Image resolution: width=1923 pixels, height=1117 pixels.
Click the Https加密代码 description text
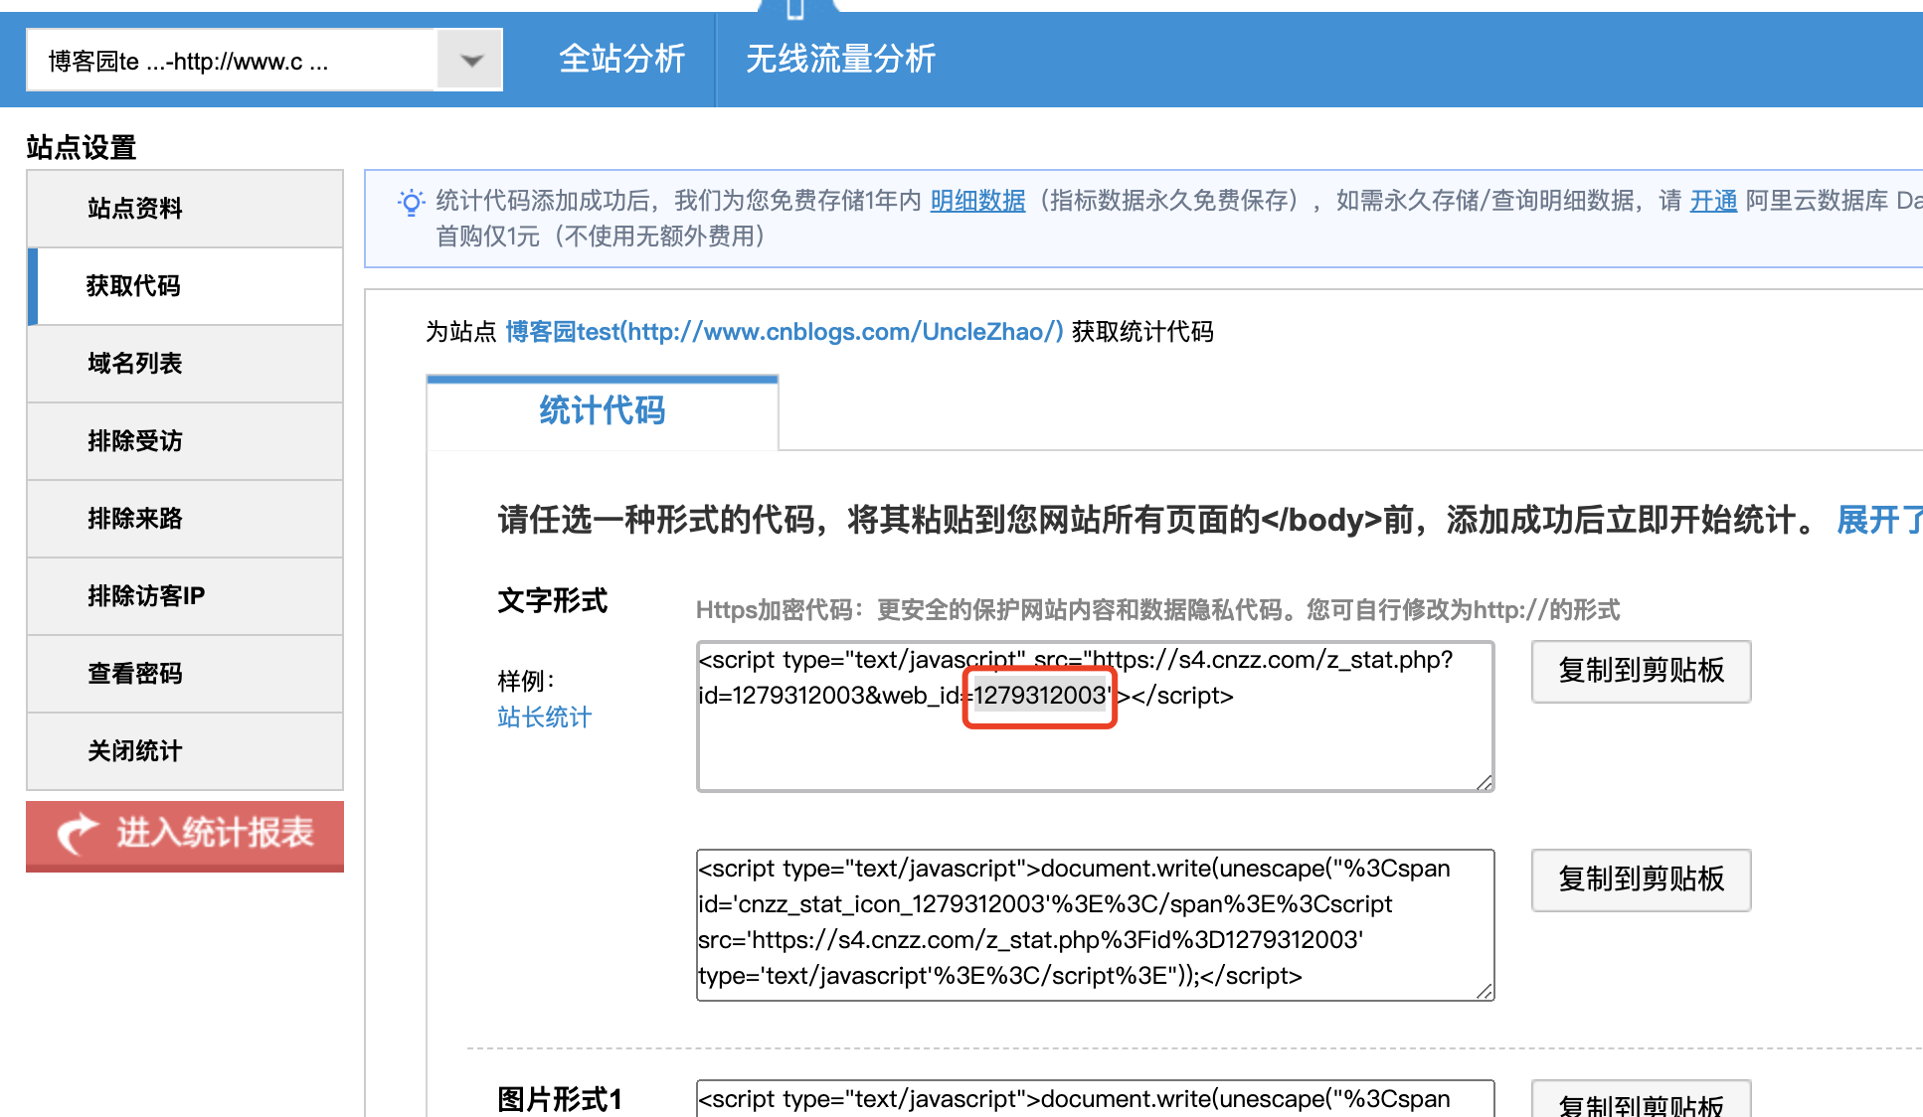1158,610
